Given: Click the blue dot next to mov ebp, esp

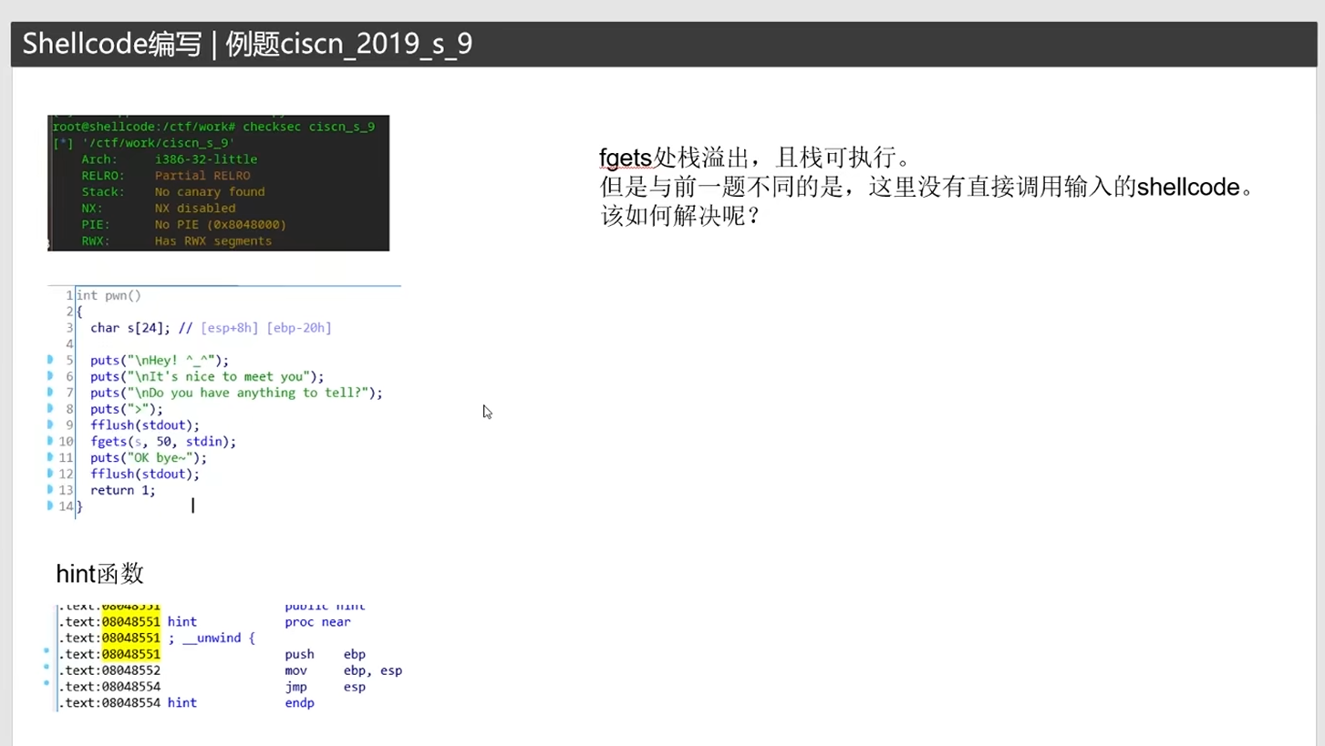Looking at the screenshot, I should pyautogui.click(x=47, y=667).
